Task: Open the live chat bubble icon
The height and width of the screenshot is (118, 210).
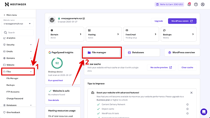Action: [x=204, y=111]
